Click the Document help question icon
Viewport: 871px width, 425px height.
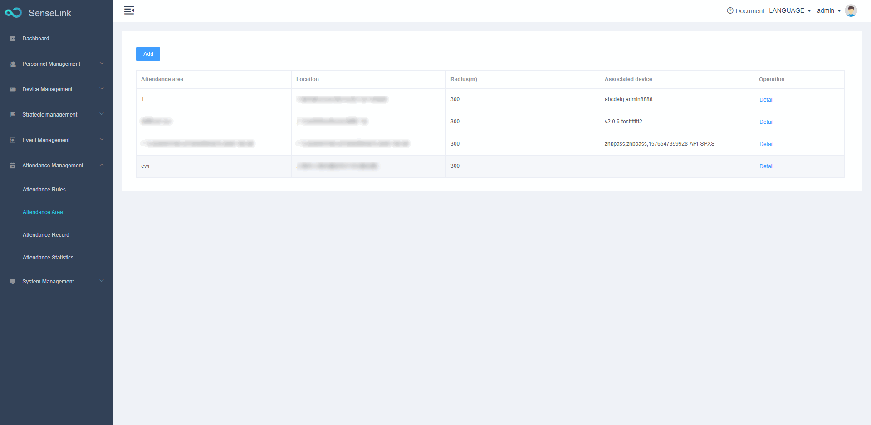coord(730,10)
